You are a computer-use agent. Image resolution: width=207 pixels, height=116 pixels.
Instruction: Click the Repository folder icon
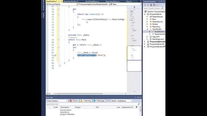coord(151,26)
